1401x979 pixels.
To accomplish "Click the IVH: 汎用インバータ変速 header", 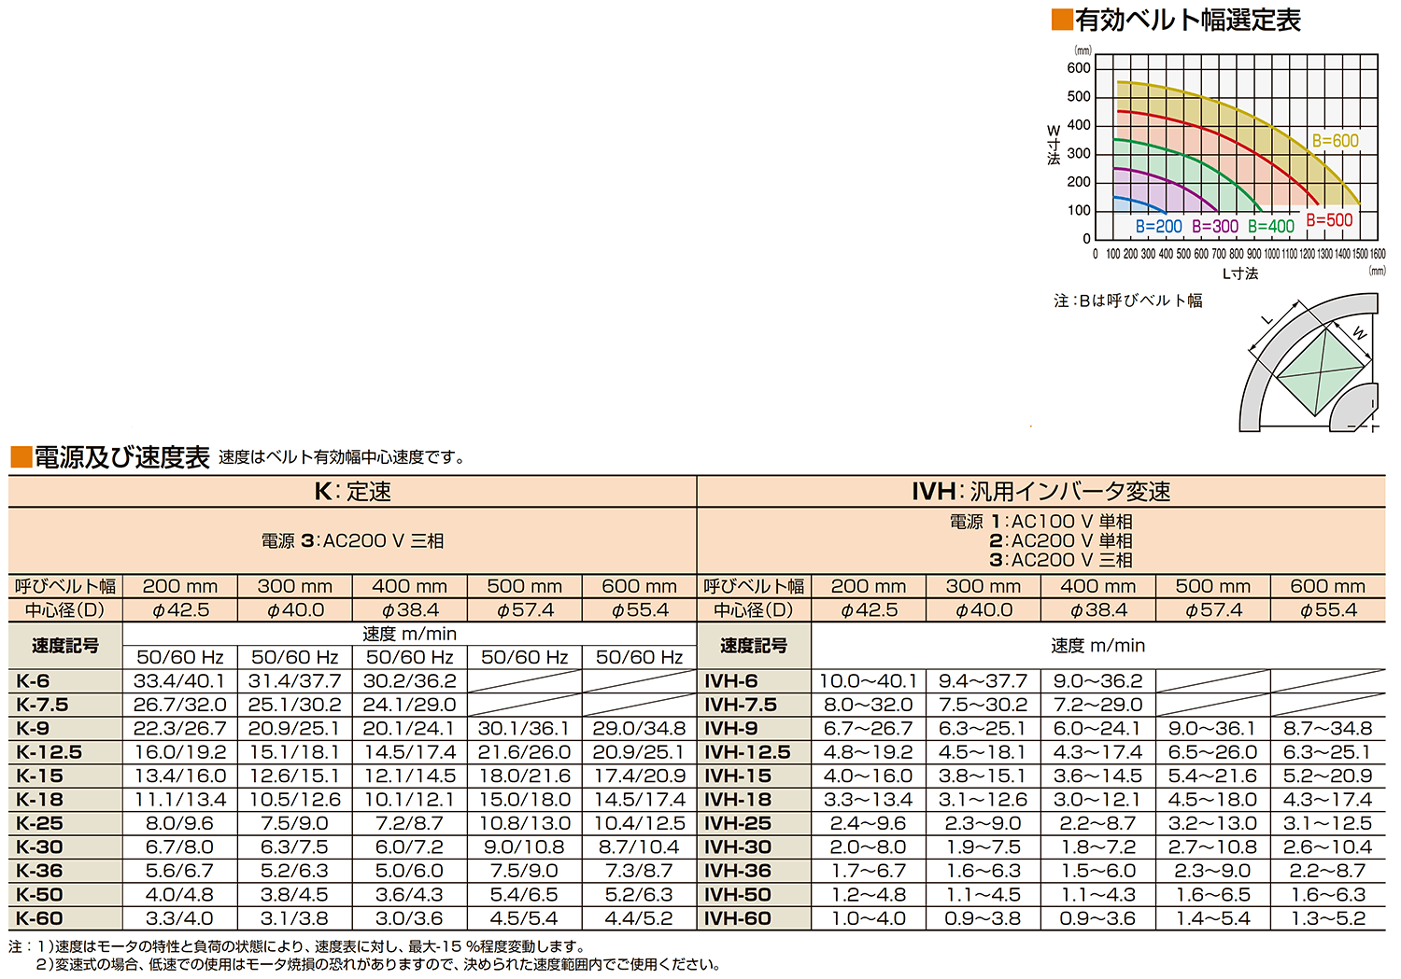I will coord(1041,492).
